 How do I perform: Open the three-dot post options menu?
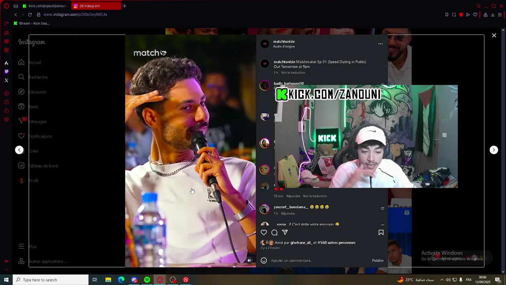380,44
